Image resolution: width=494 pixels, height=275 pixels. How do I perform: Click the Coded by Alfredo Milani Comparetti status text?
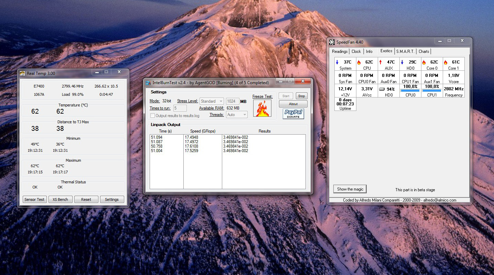(x=399, y=200)
